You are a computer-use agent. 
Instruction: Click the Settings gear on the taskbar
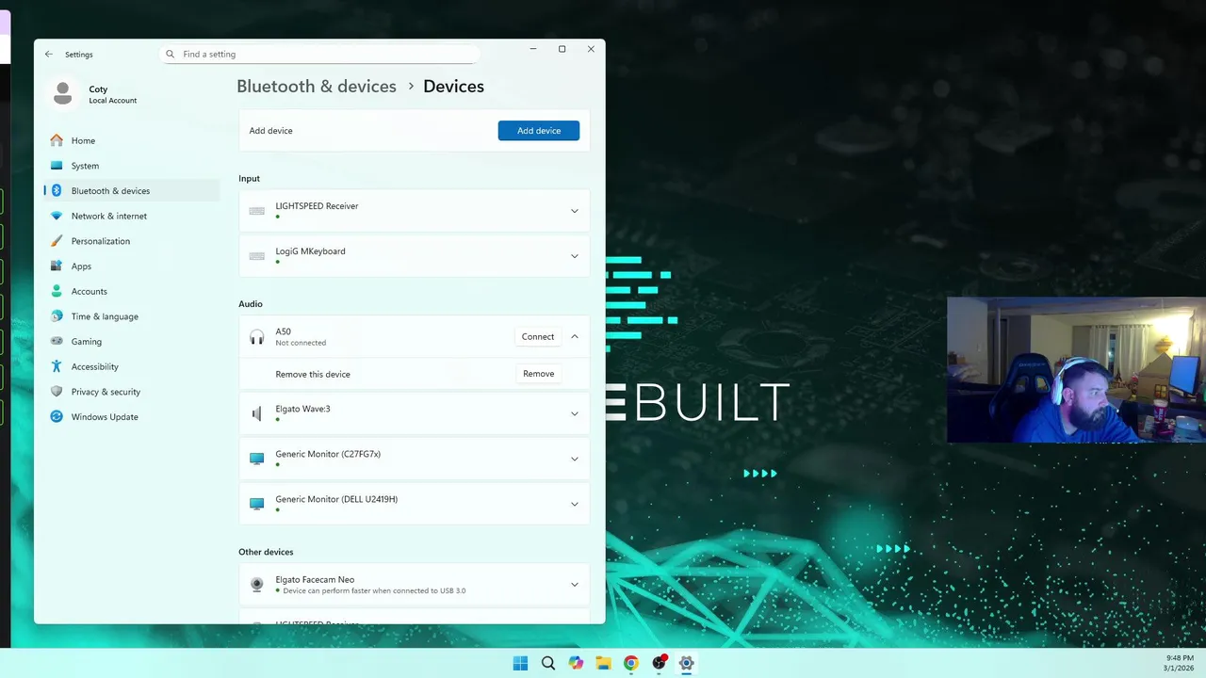[x=687, y=663]
